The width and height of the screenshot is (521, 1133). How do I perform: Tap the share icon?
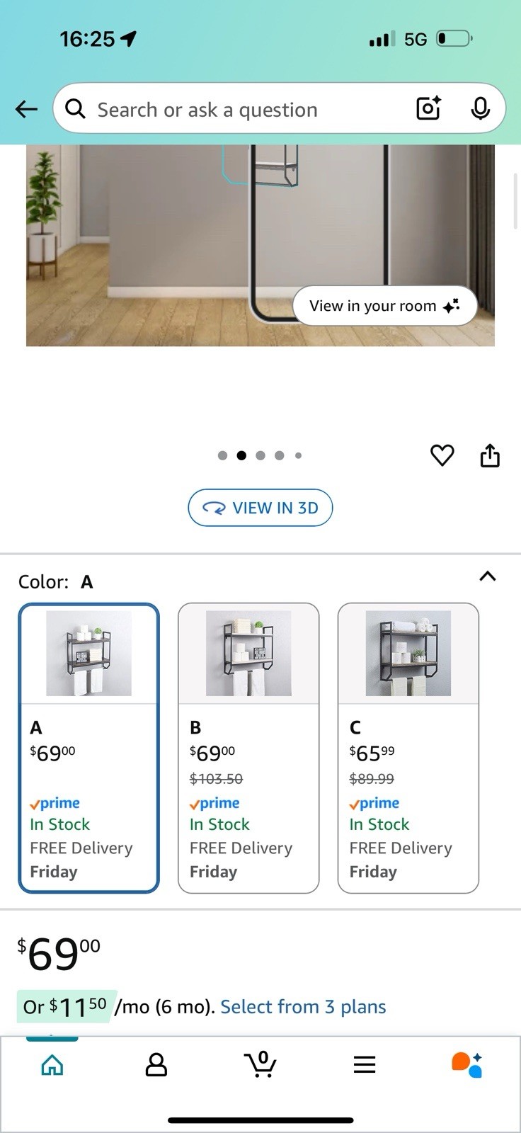pos(490,455)
